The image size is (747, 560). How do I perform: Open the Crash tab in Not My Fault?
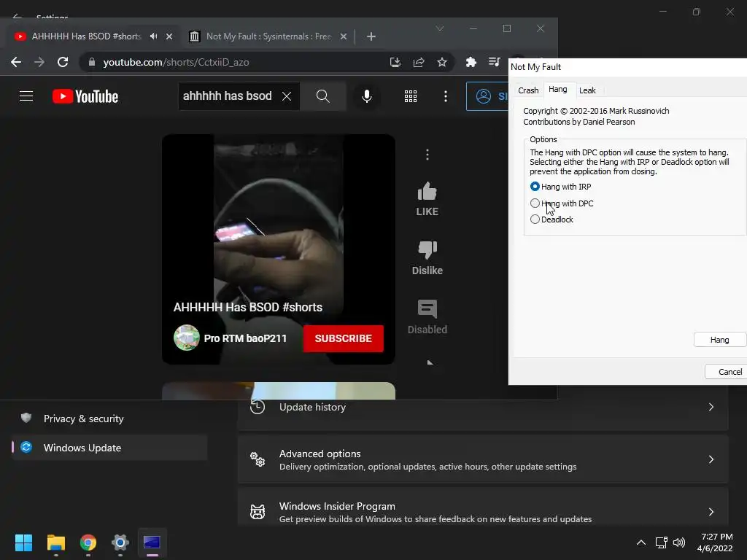pyautogui.click(x=528, y=90)
